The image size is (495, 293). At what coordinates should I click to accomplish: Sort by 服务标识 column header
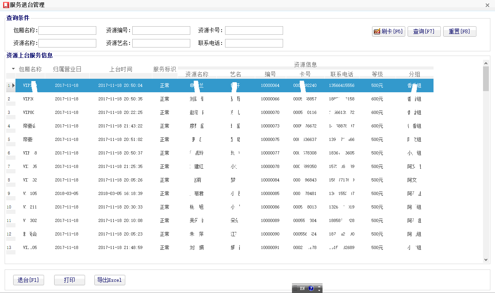tap(165, 69)
